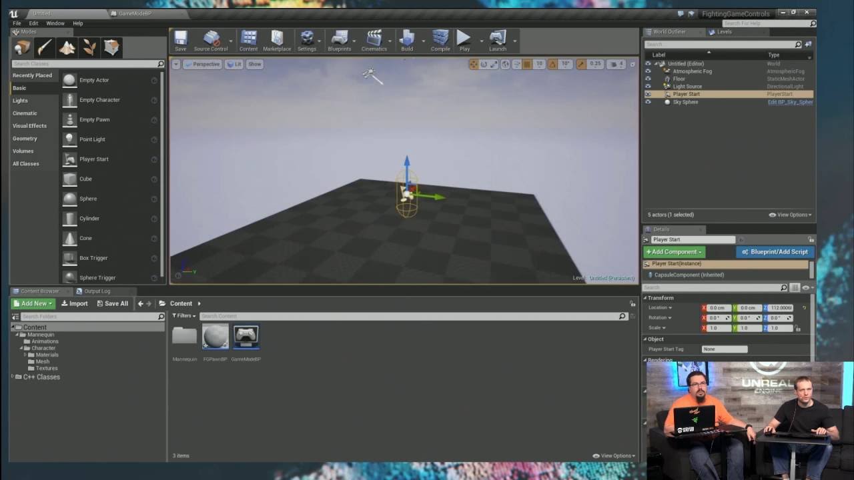Toggle visibility of Player Start actor
Image resolution: width=854 pixels, height=480 pixels.
pos(648,94)
